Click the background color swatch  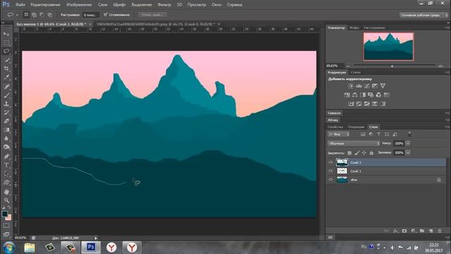pyautogui.click(x=8, y=217)
